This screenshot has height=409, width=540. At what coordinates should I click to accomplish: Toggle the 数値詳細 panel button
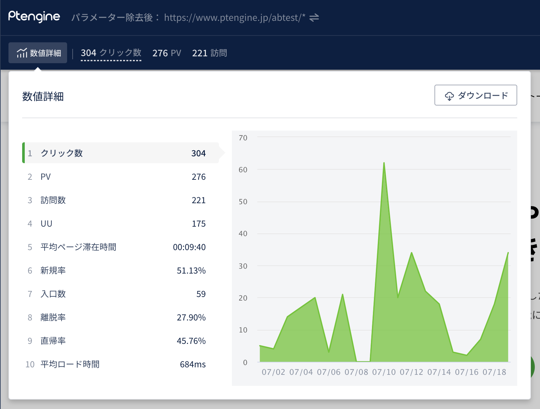coord(38,53)
